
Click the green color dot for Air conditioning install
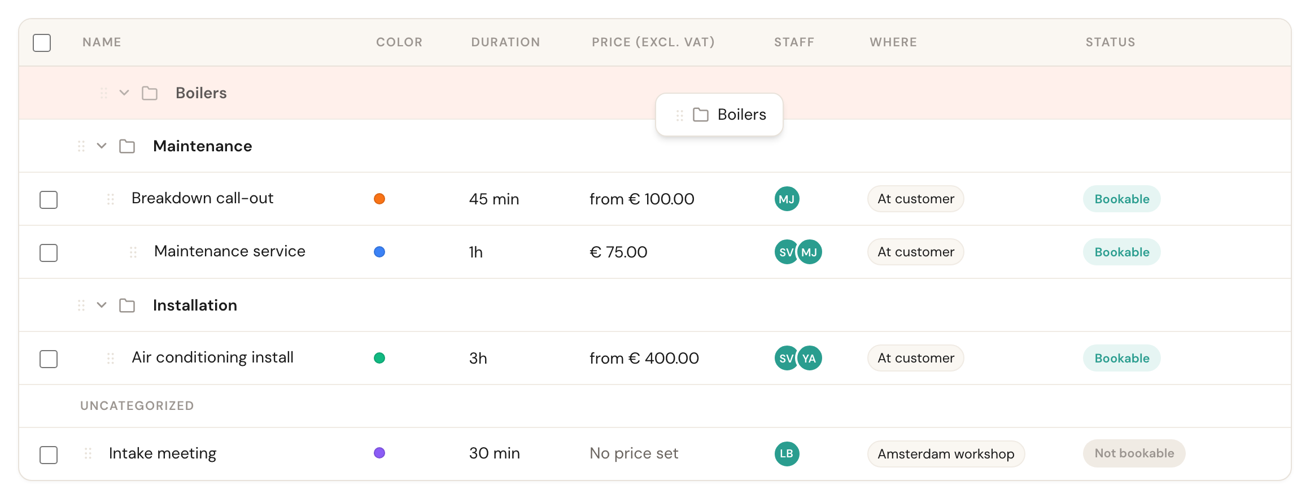click(x=379, y=358)
